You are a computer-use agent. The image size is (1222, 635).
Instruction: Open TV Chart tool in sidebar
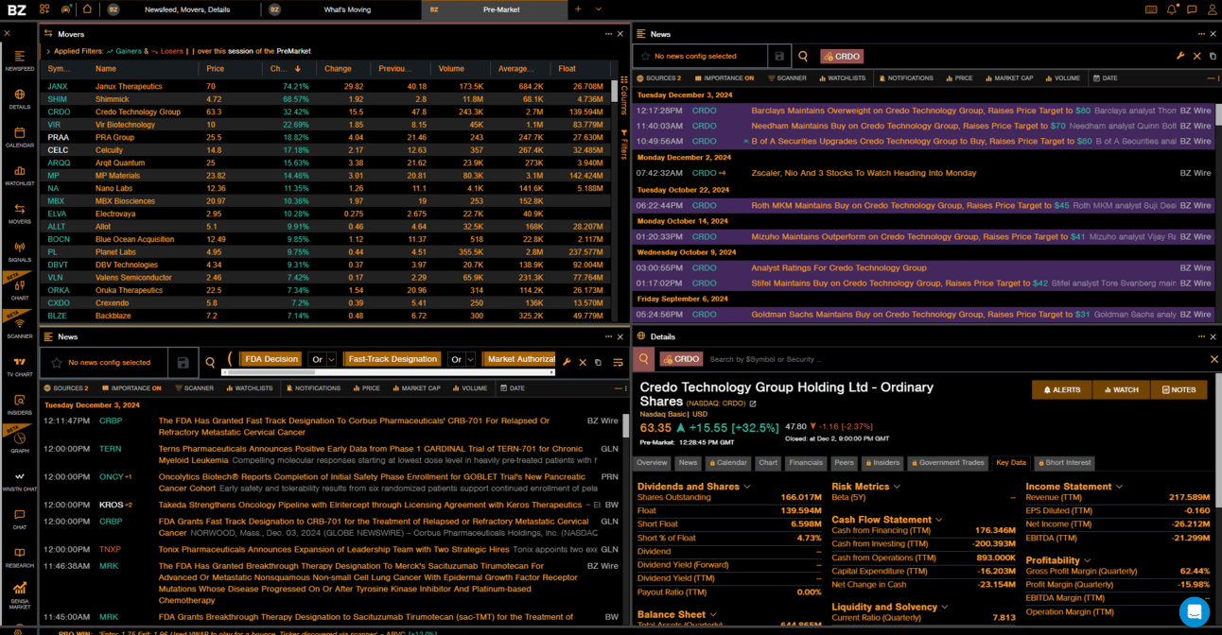(x=19, y=367)
